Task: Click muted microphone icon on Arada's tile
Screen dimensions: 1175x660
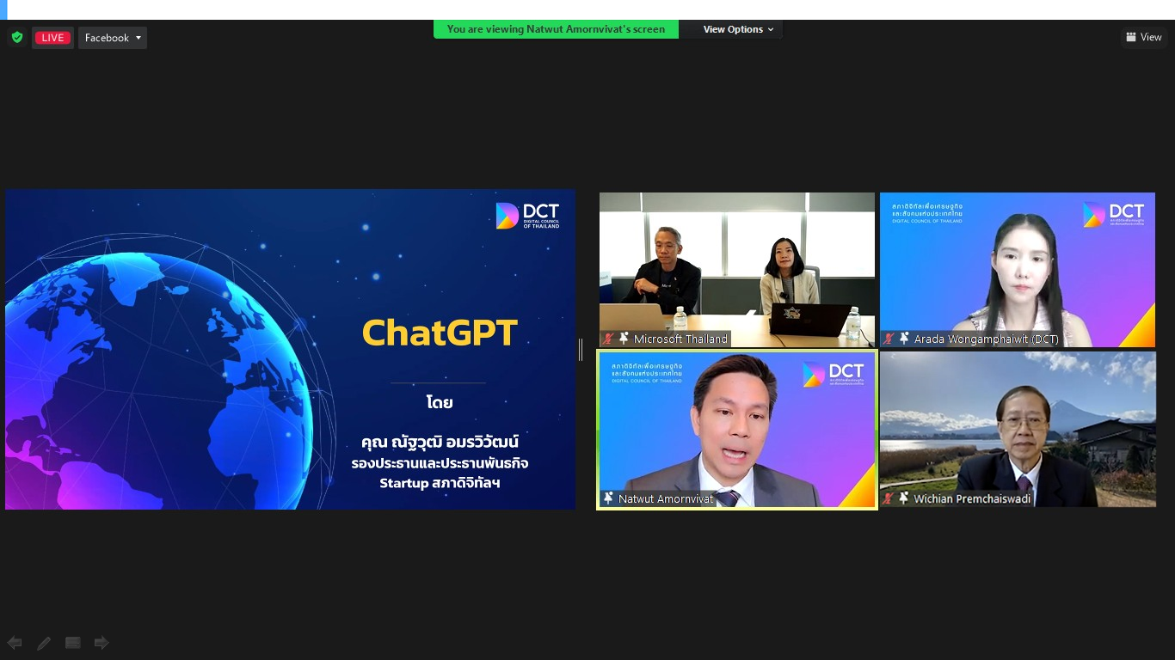Action: tap(889, 339)
